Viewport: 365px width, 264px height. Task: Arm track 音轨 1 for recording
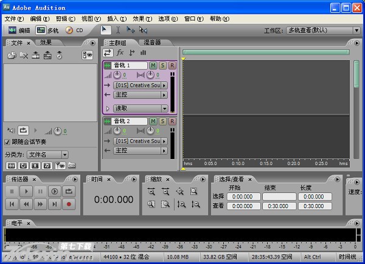(x=172, y=65)
